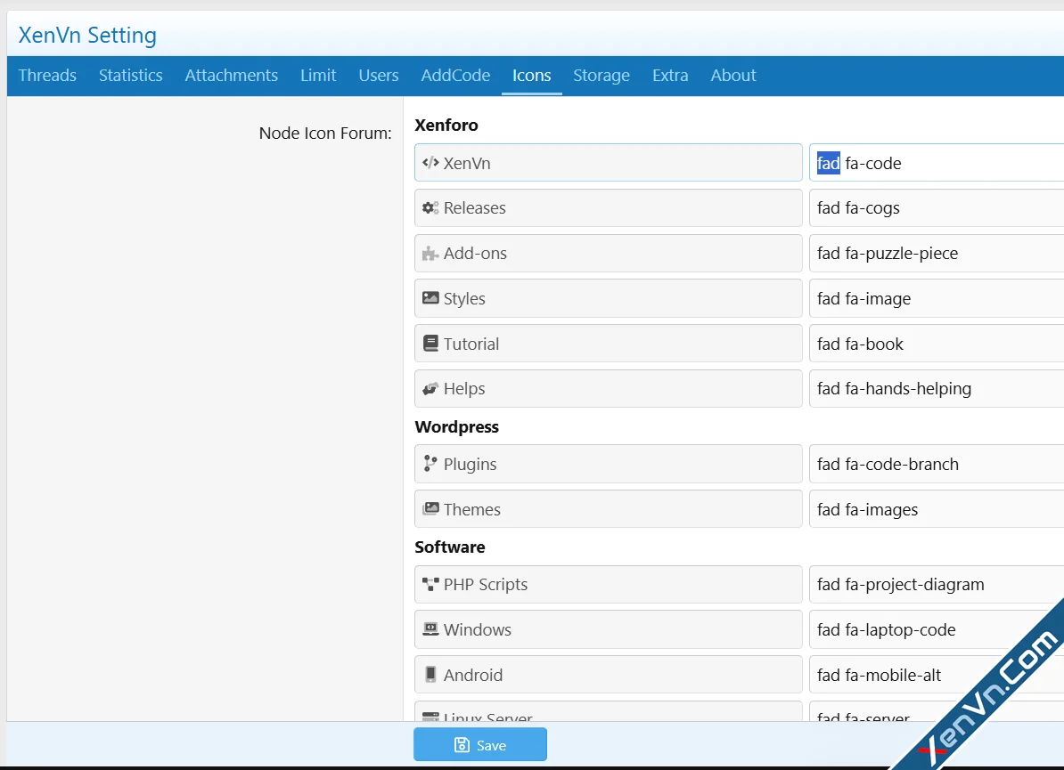1064x770 pixels.
Task: Click the puzzle piece icon beside Add-ons
Action: point(430,254)
